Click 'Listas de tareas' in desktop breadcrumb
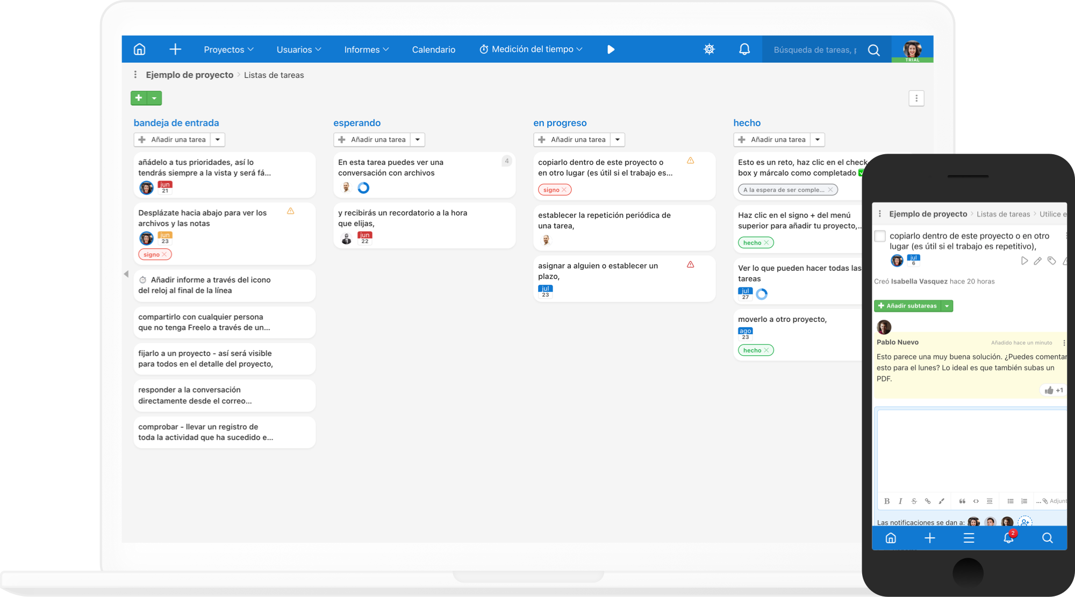1075x597 pixels. pyautogui.click(x=274, y=75)
